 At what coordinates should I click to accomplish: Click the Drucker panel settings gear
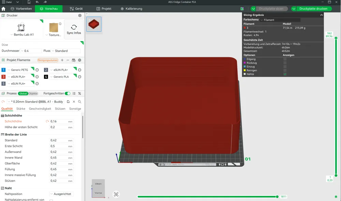click(80, 15)
